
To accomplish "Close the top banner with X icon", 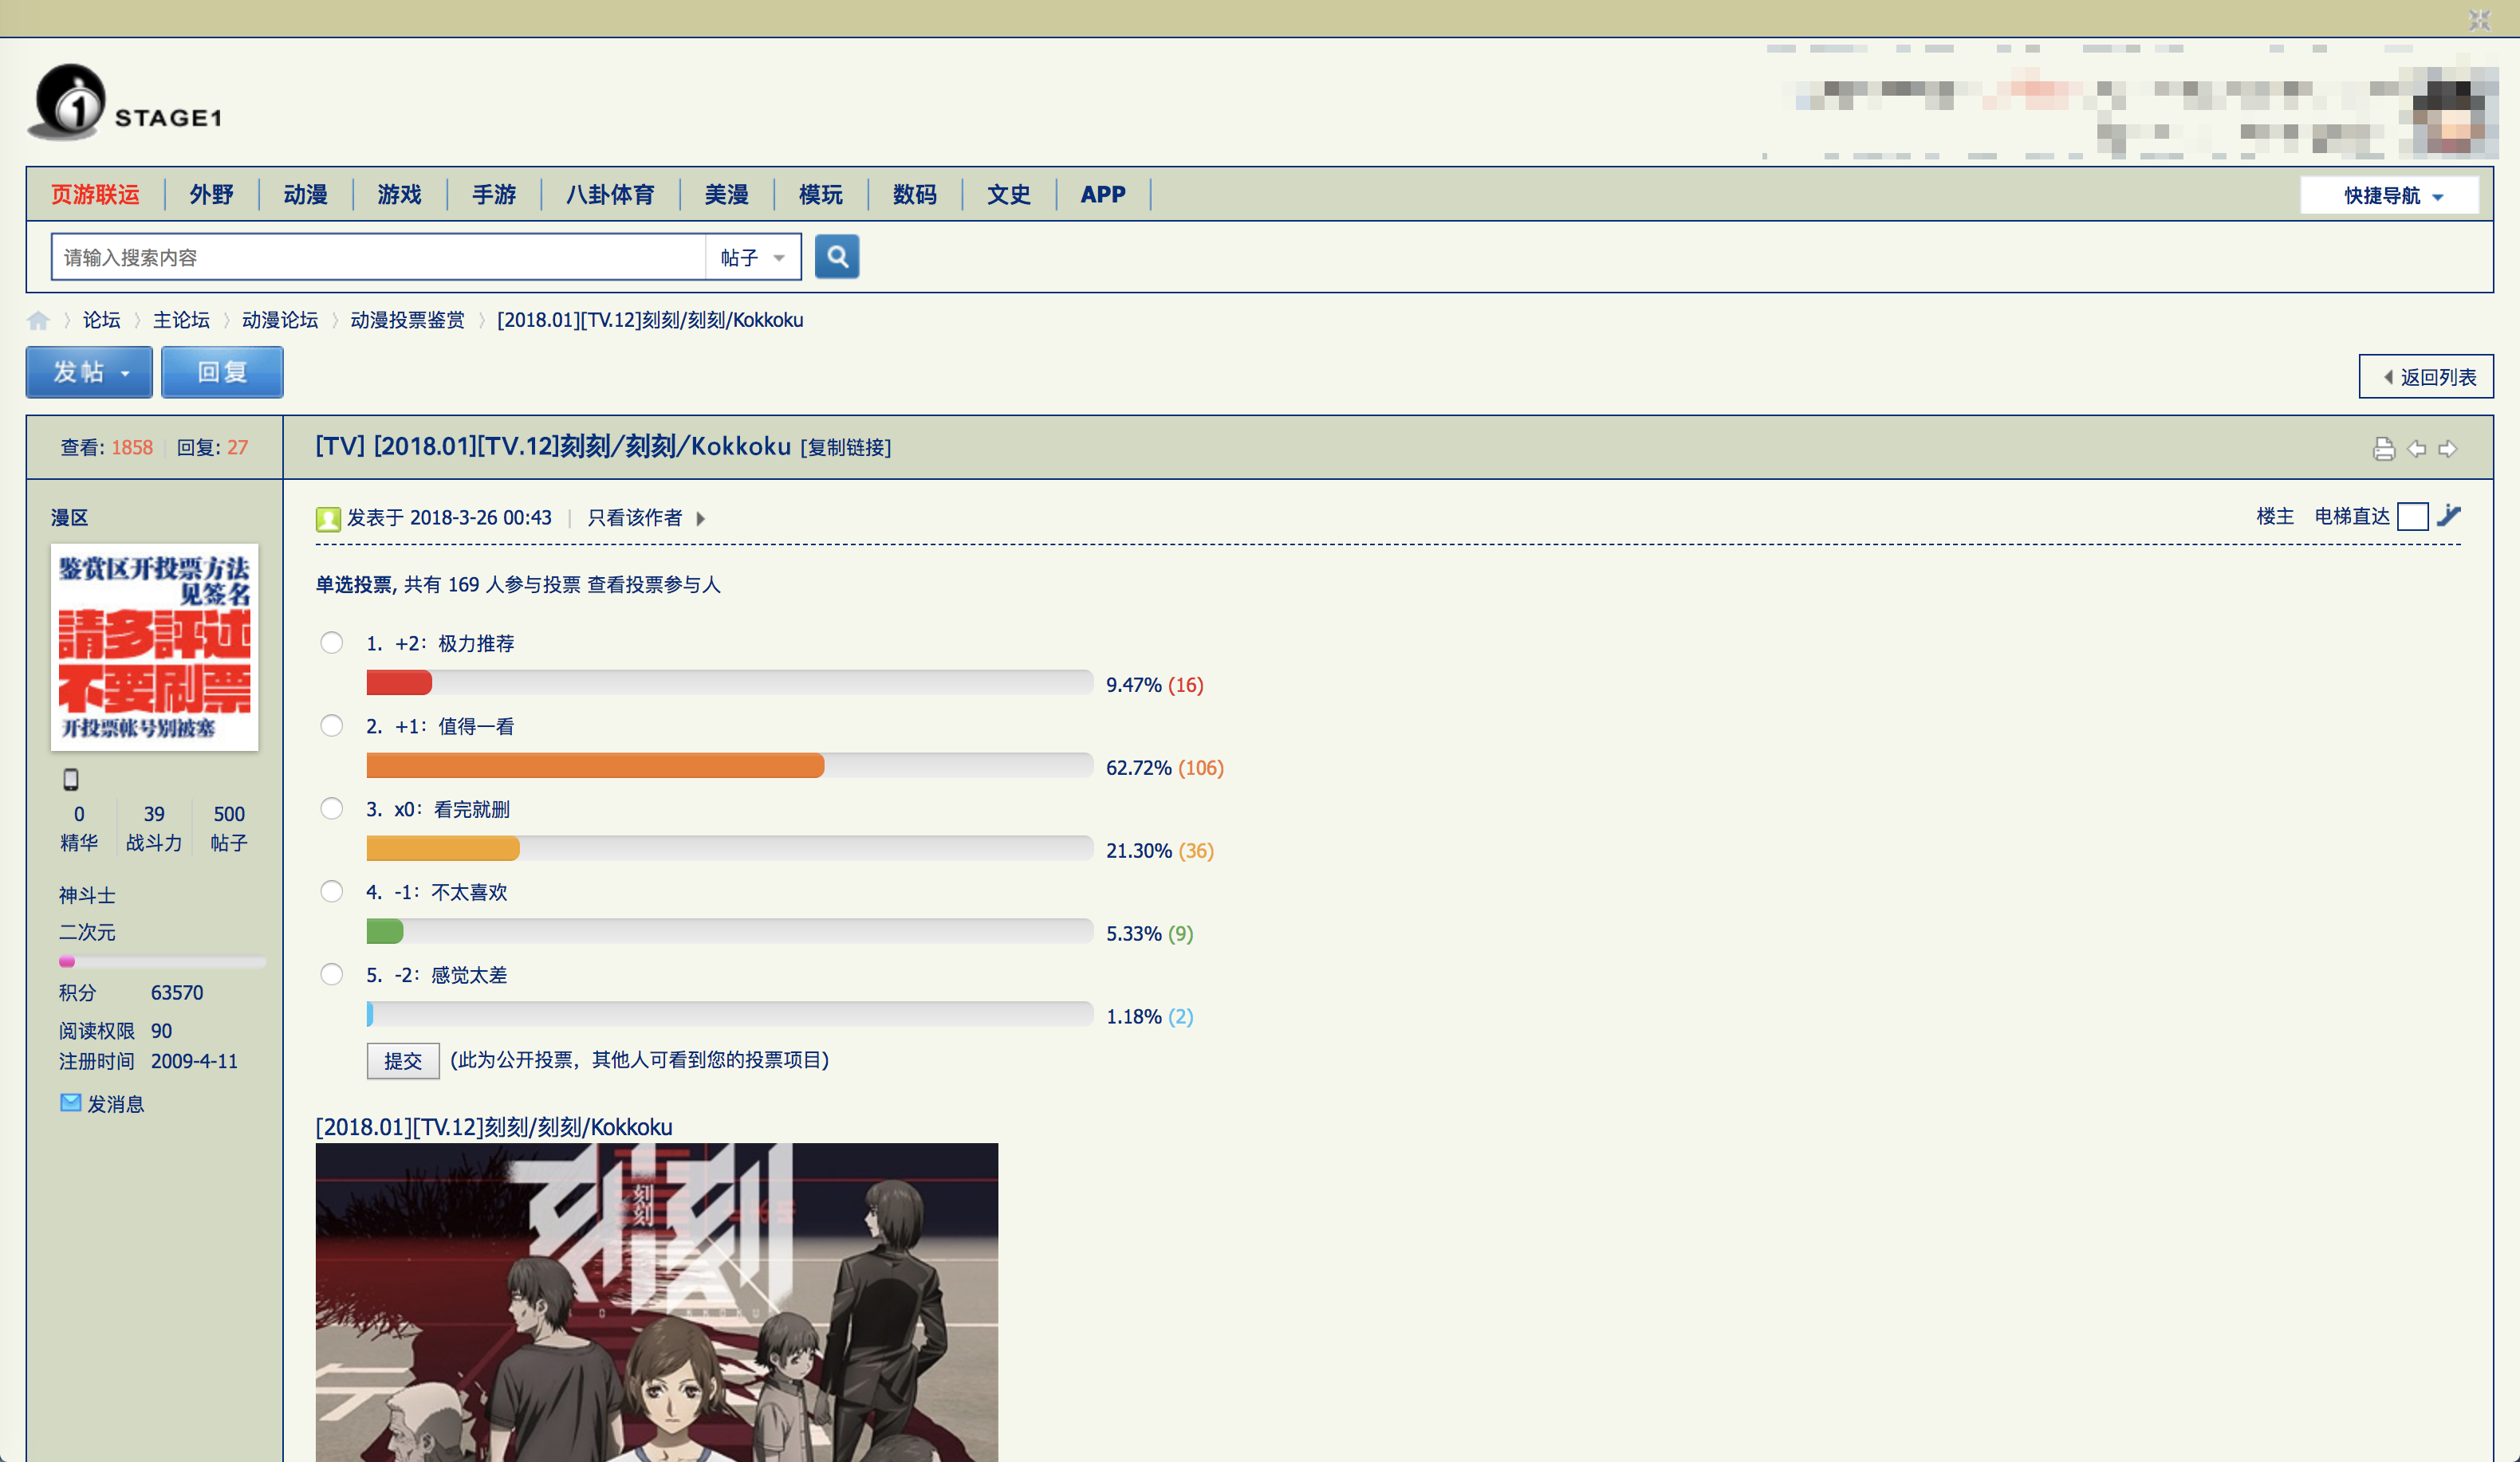I will [x=2479, y=19].
